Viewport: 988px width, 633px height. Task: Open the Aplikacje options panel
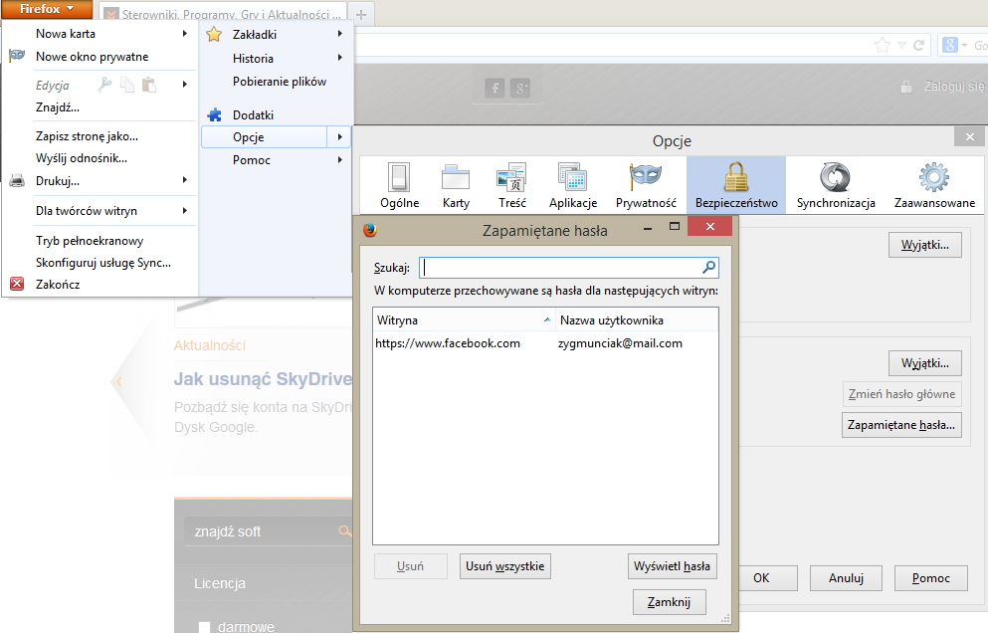coord(573,185)
